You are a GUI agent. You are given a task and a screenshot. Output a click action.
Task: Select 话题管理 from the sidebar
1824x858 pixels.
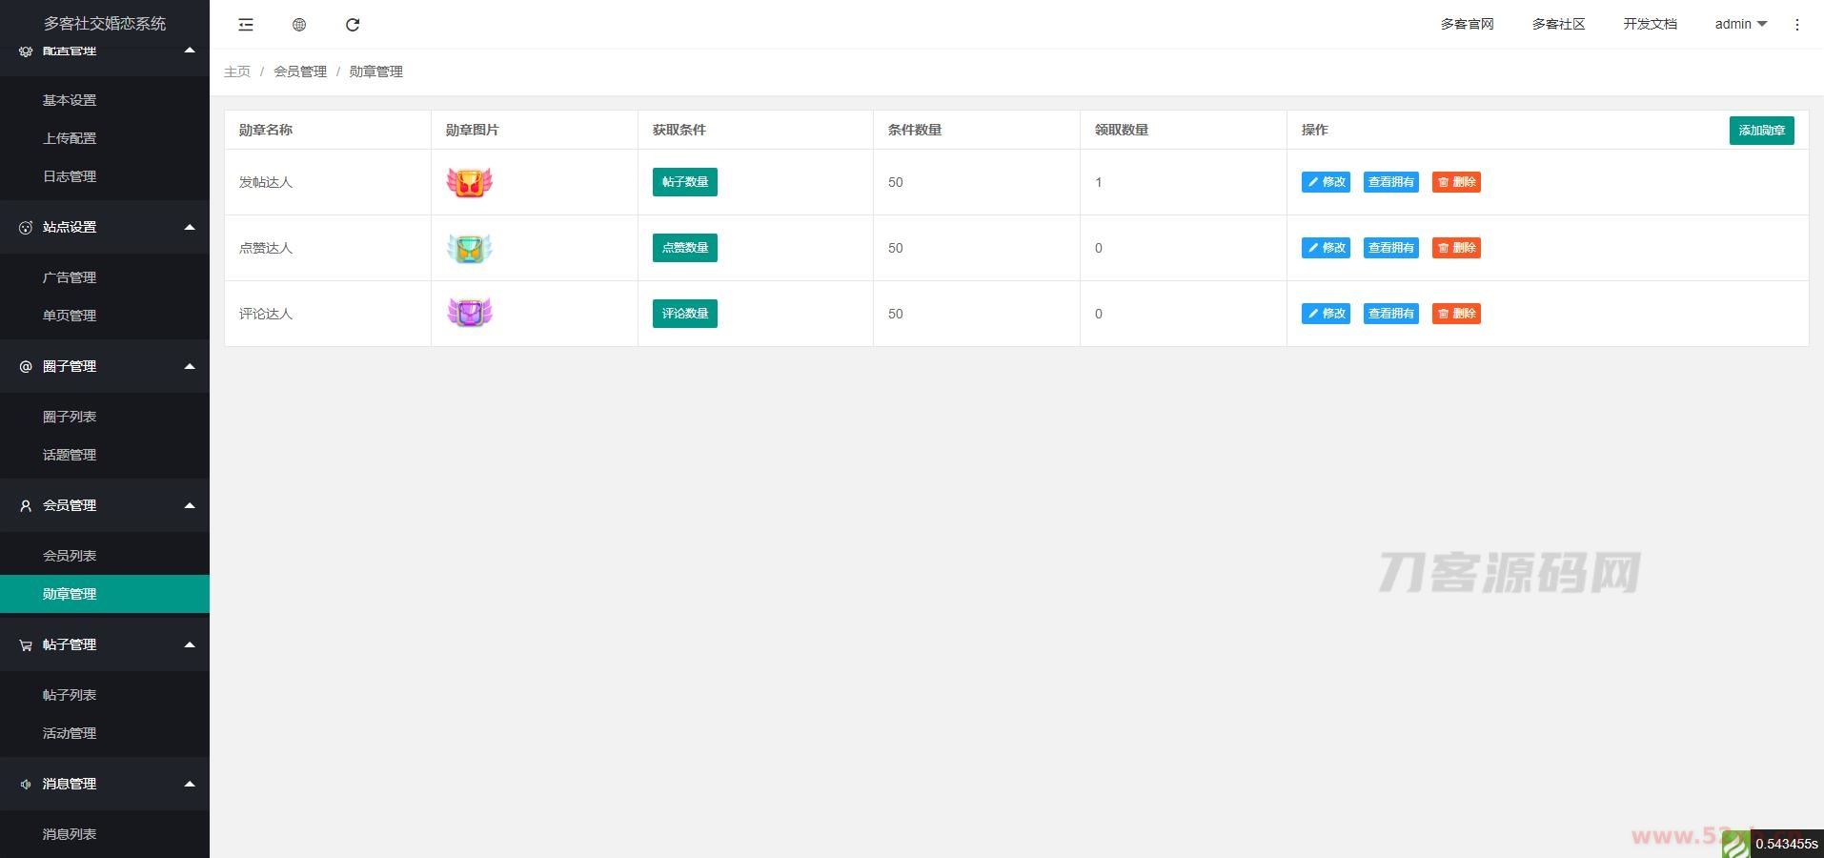[x=70, y=455]
